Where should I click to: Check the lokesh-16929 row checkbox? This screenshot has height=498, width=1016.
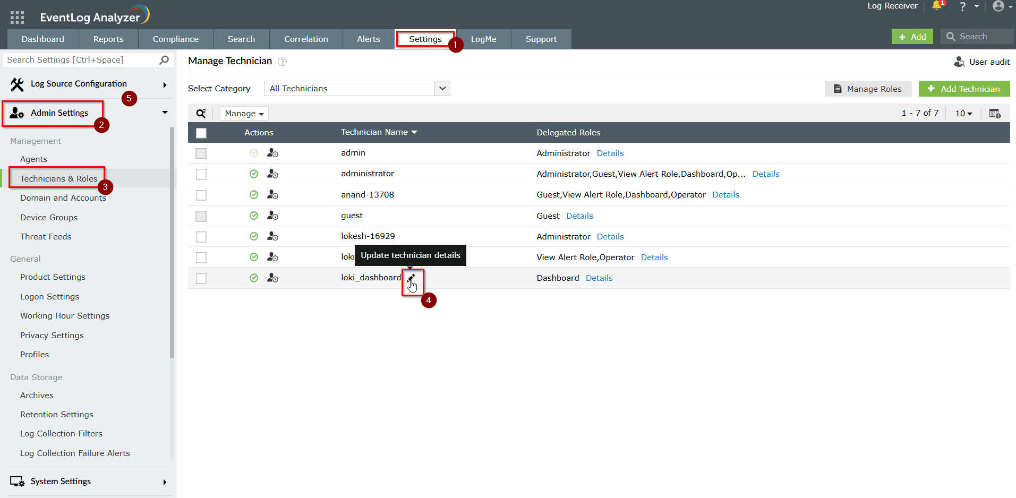tap(201, 237)
